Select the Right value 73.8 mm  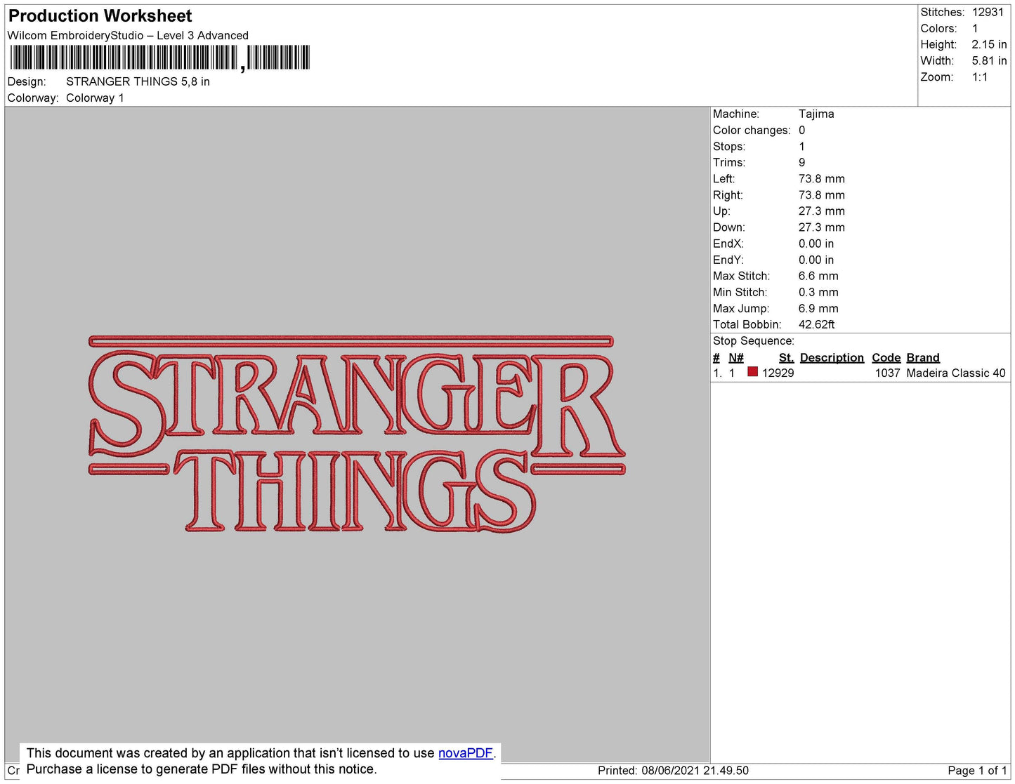pos(822,194)
